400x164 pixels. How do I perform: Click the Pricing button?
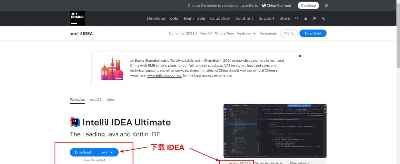[289, 33]
